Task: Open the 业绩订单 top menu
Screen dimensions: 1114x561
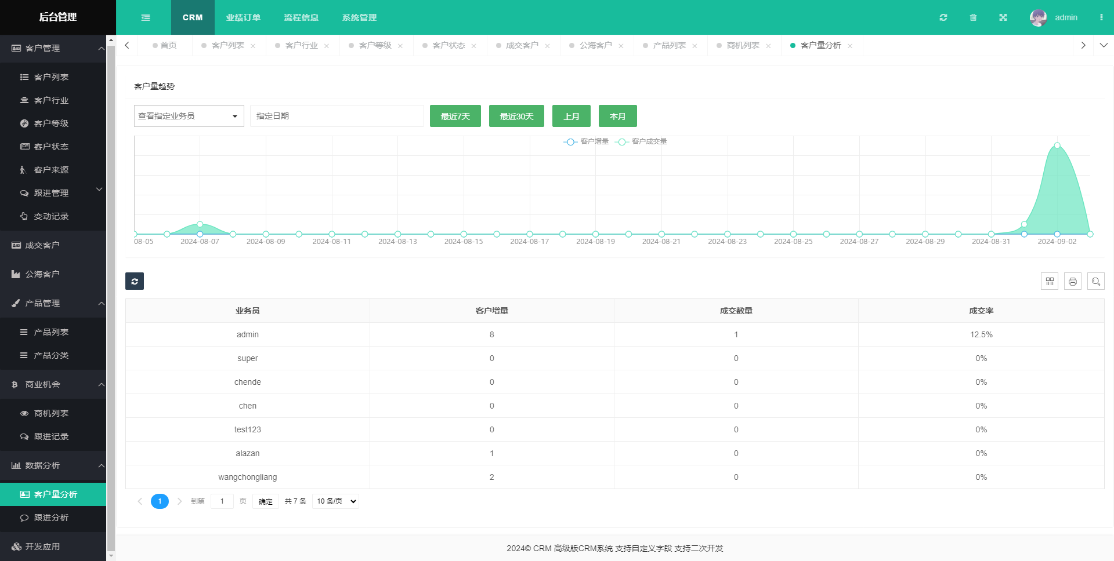Action: 243,17
